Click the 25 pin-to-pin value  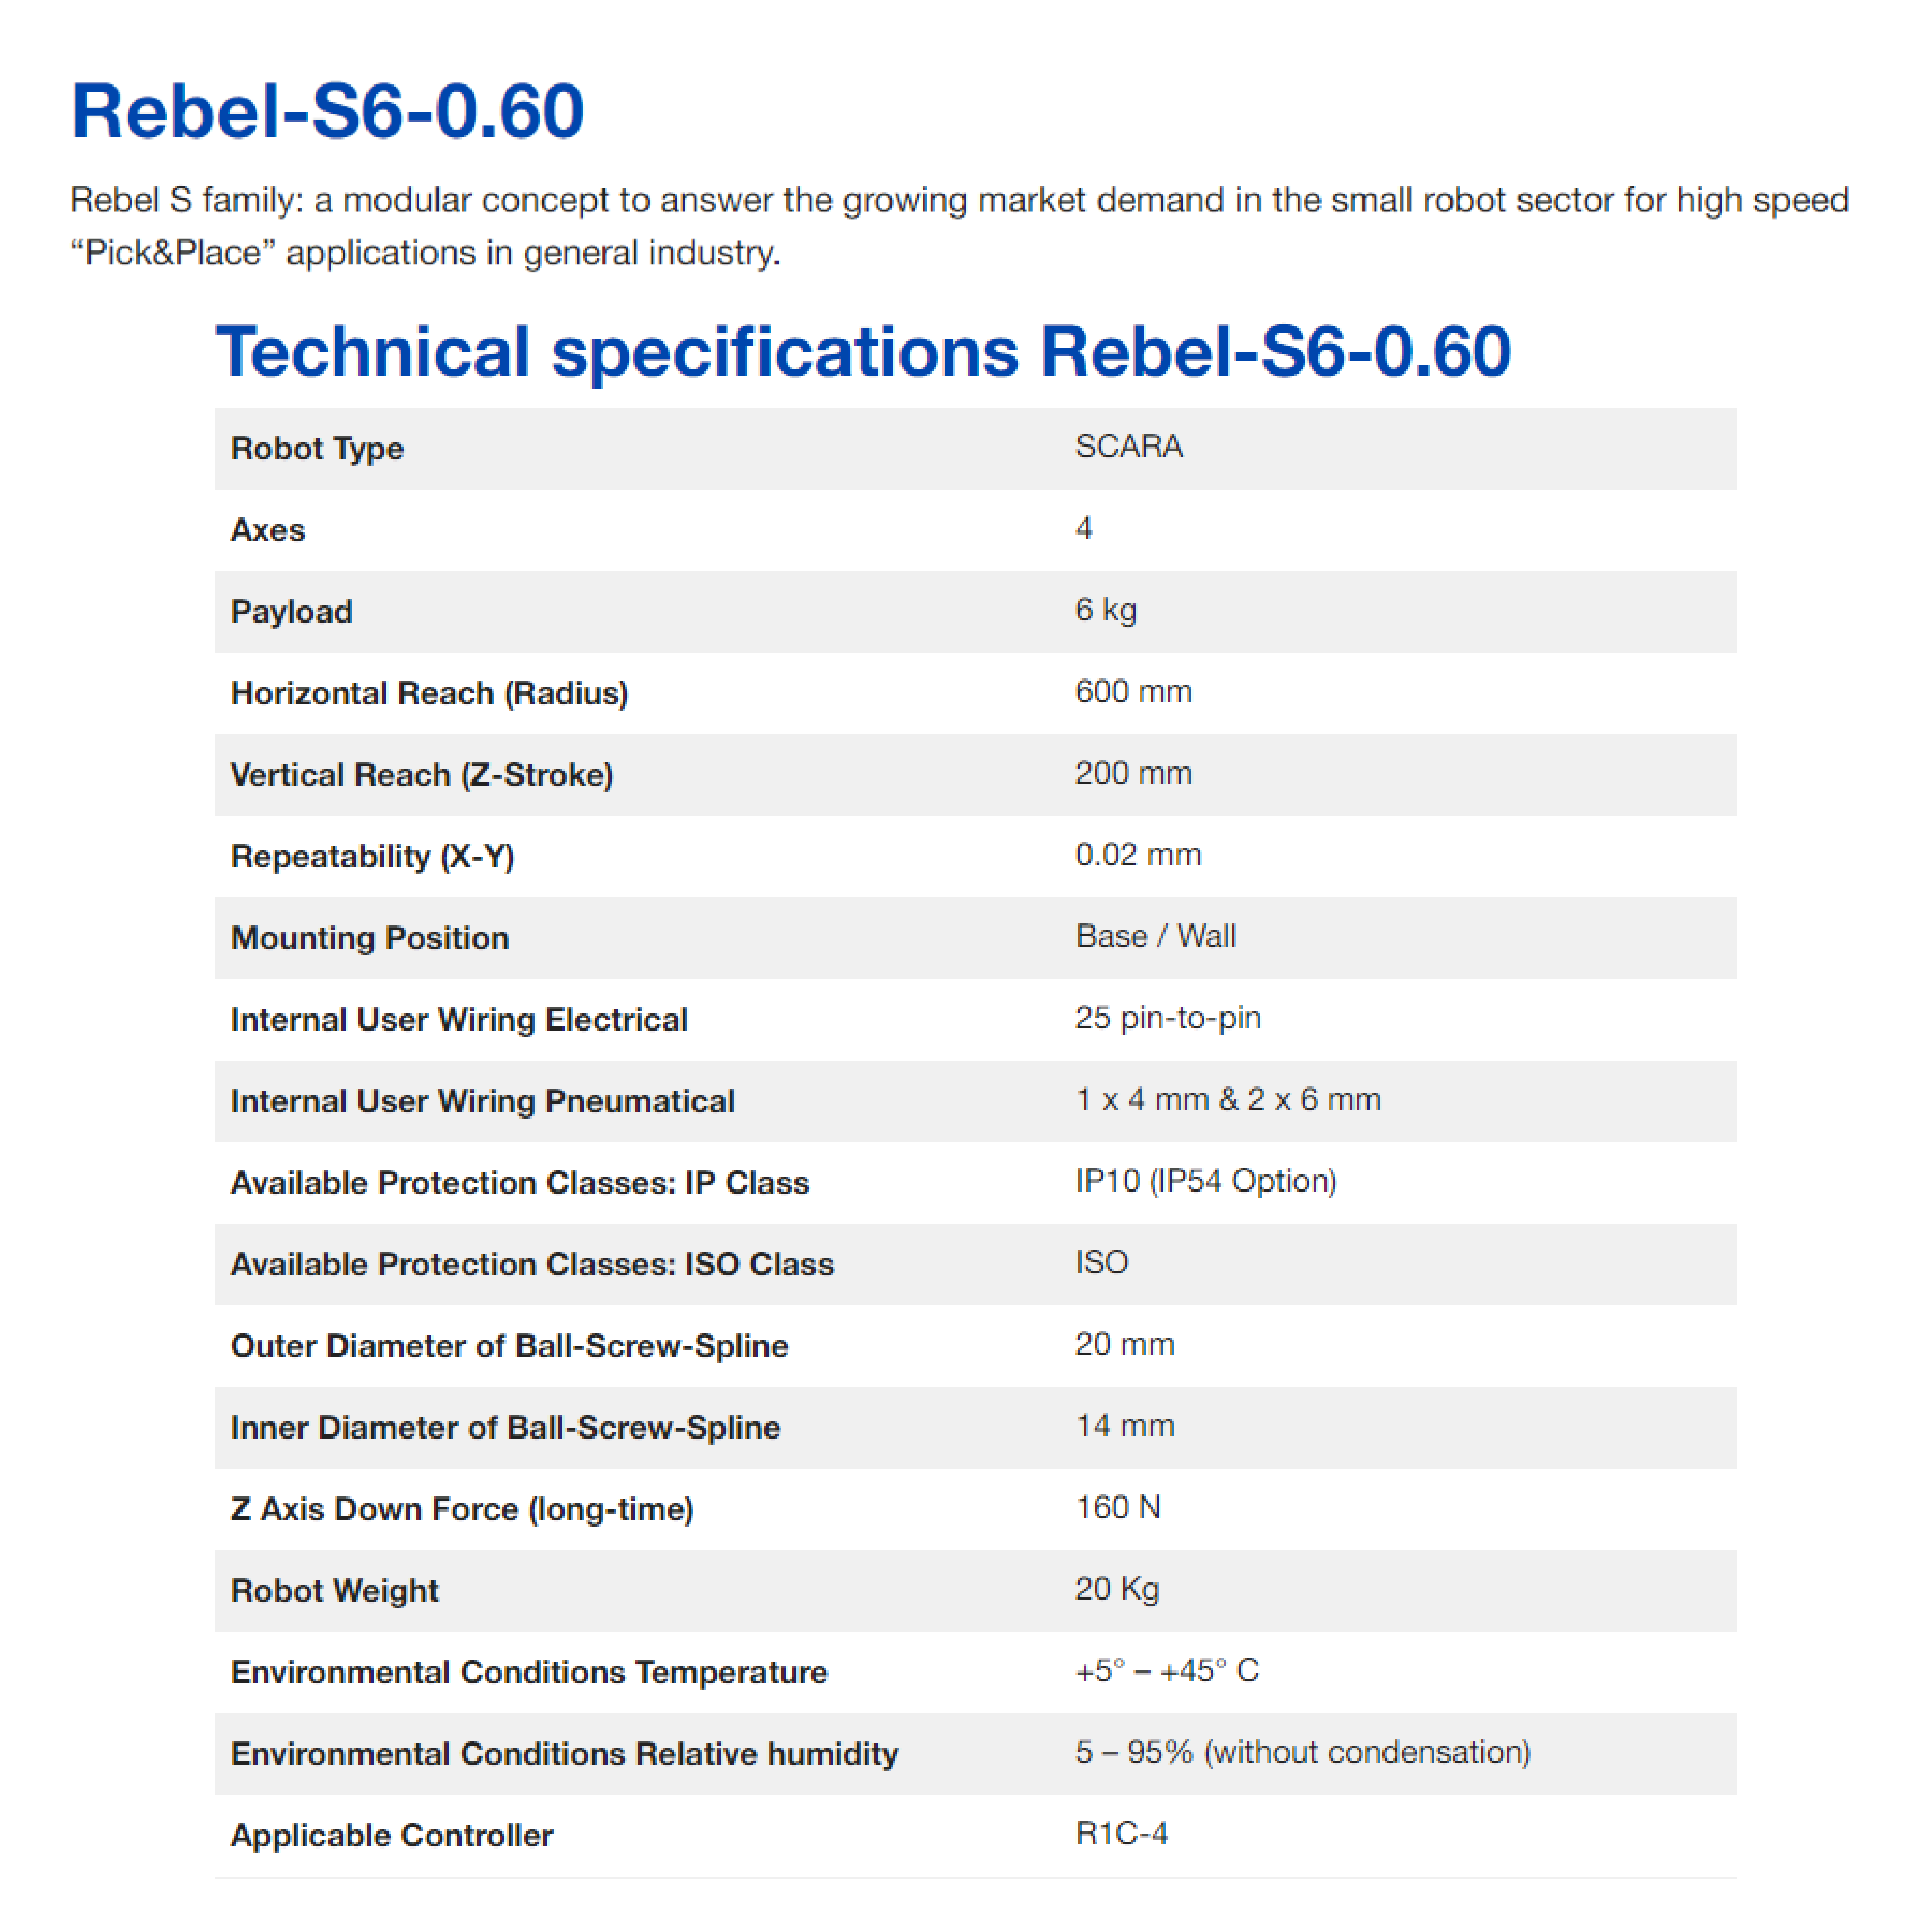click(1167, 1018)
